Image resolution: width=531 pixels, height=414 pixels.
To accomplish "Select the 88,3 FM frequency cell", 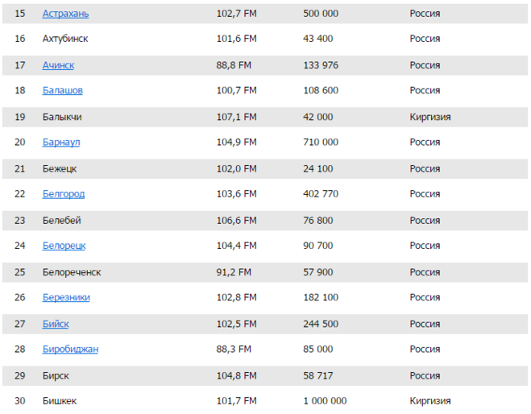I will (236, 350).
